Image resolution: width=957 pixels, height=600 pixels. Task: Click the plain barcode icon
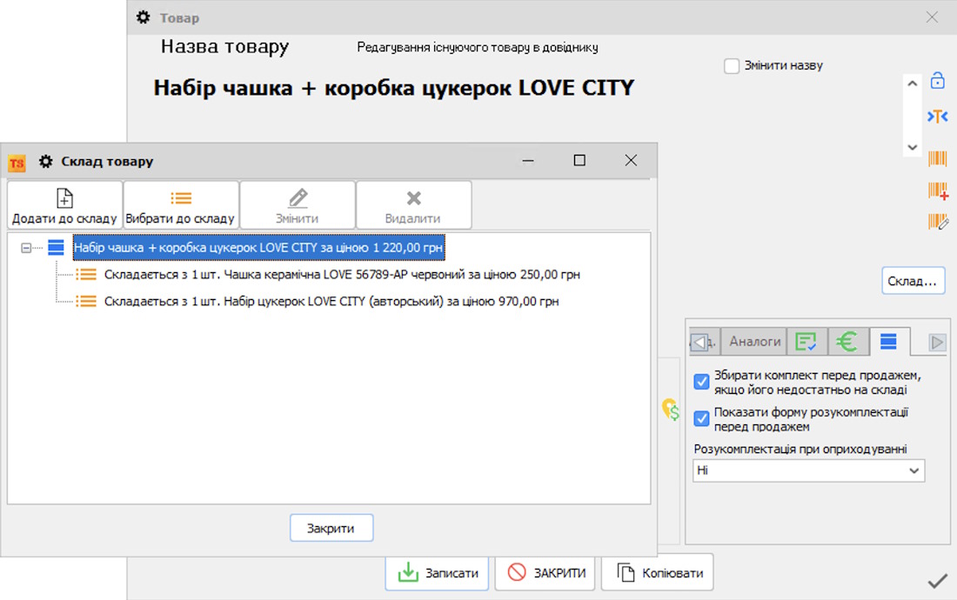[x=937, y=158]
